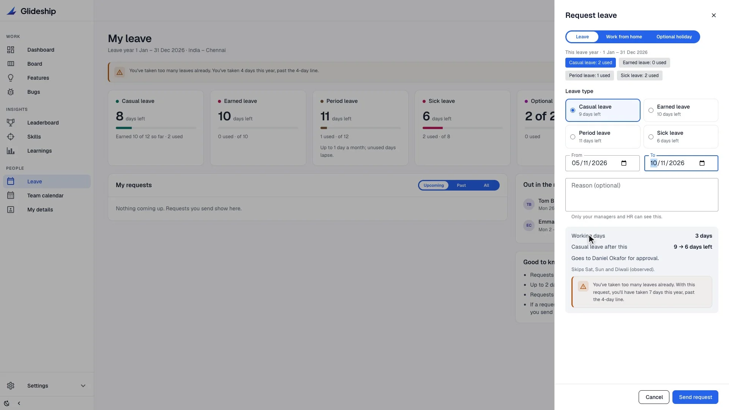This screenshot has height=410, width=729.
Task: Click the Settings gear icon
Action: [x=11, y=386]
